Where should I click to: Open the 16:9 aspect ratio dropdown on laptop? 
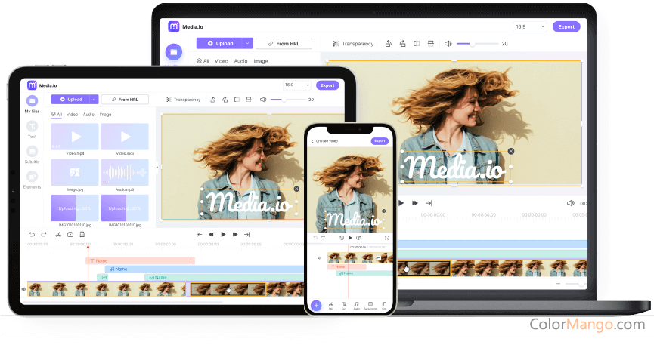click(530, 26)
